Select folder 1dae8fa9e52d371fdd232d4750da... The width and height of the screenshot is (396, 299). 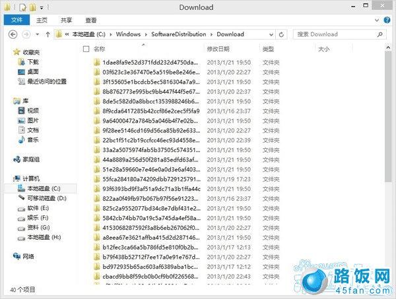coord(150,63)
